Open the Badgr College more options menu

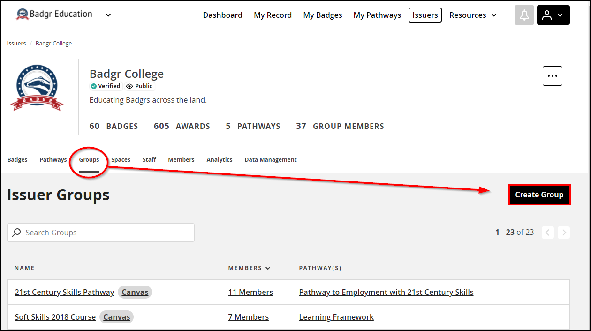pyautogui.click(x=552, y=76)
